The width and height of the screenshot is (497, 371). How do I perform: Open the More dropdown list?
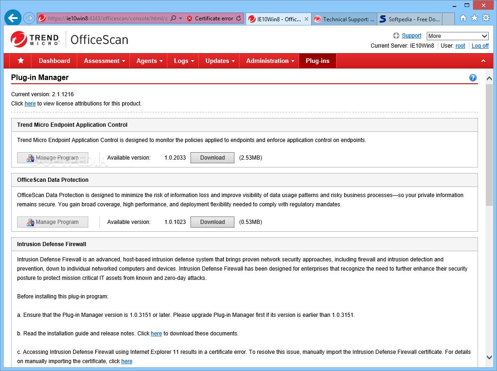pyautogui.click(x=458, y=36)
